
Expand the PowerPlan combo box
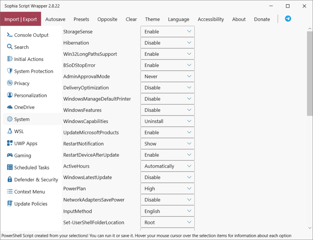[167, 189]
